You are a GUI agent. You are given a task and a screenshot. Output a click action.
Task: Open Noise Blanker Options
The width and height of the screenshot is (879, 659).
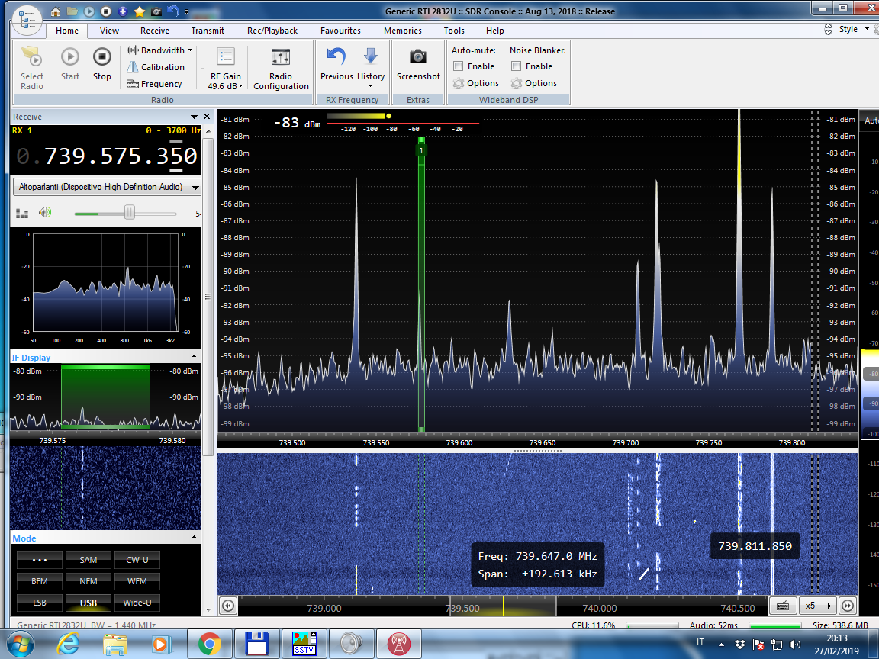pos(534,83)
